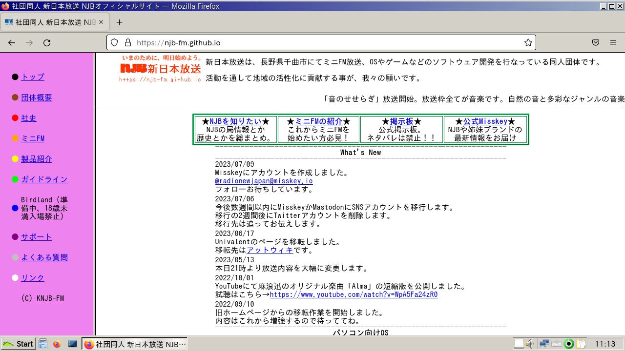Open the リンク sidebar link
This screenshot has width=625, height=351.
(33, 278)
